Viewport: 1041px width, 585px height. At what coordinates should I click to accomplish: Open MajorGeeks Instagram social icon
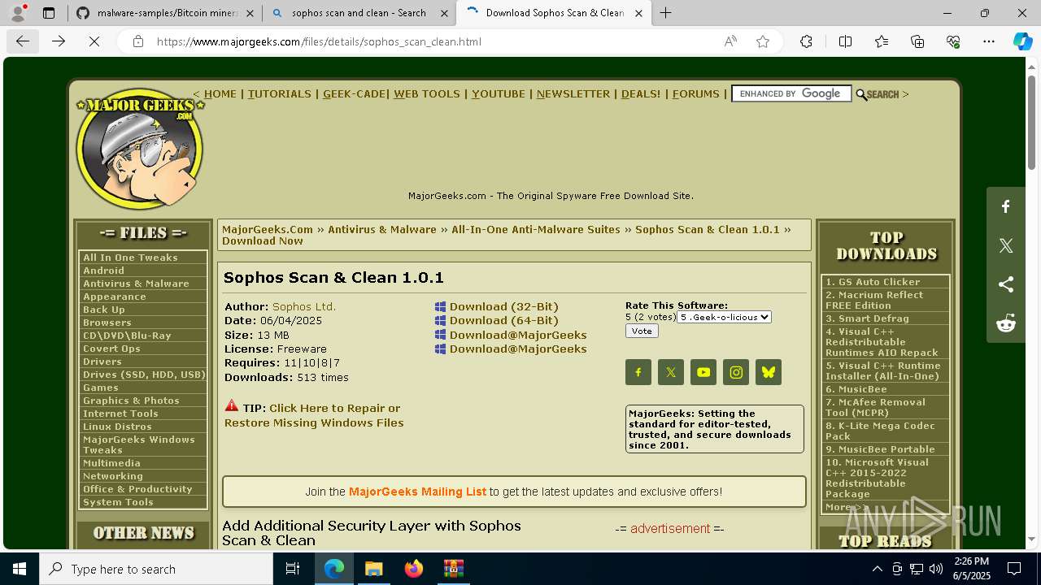click(x=736, y=372)
